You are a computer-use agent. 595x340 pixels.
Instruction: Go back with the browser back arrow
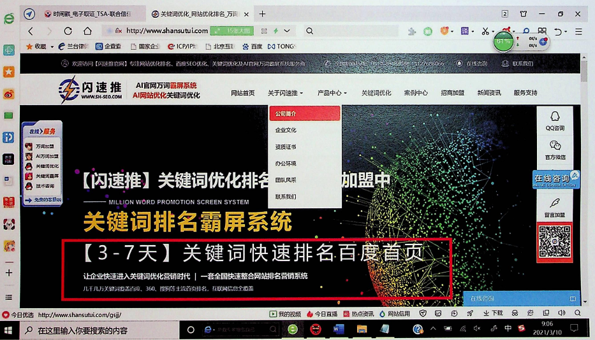tap(31, 31)
